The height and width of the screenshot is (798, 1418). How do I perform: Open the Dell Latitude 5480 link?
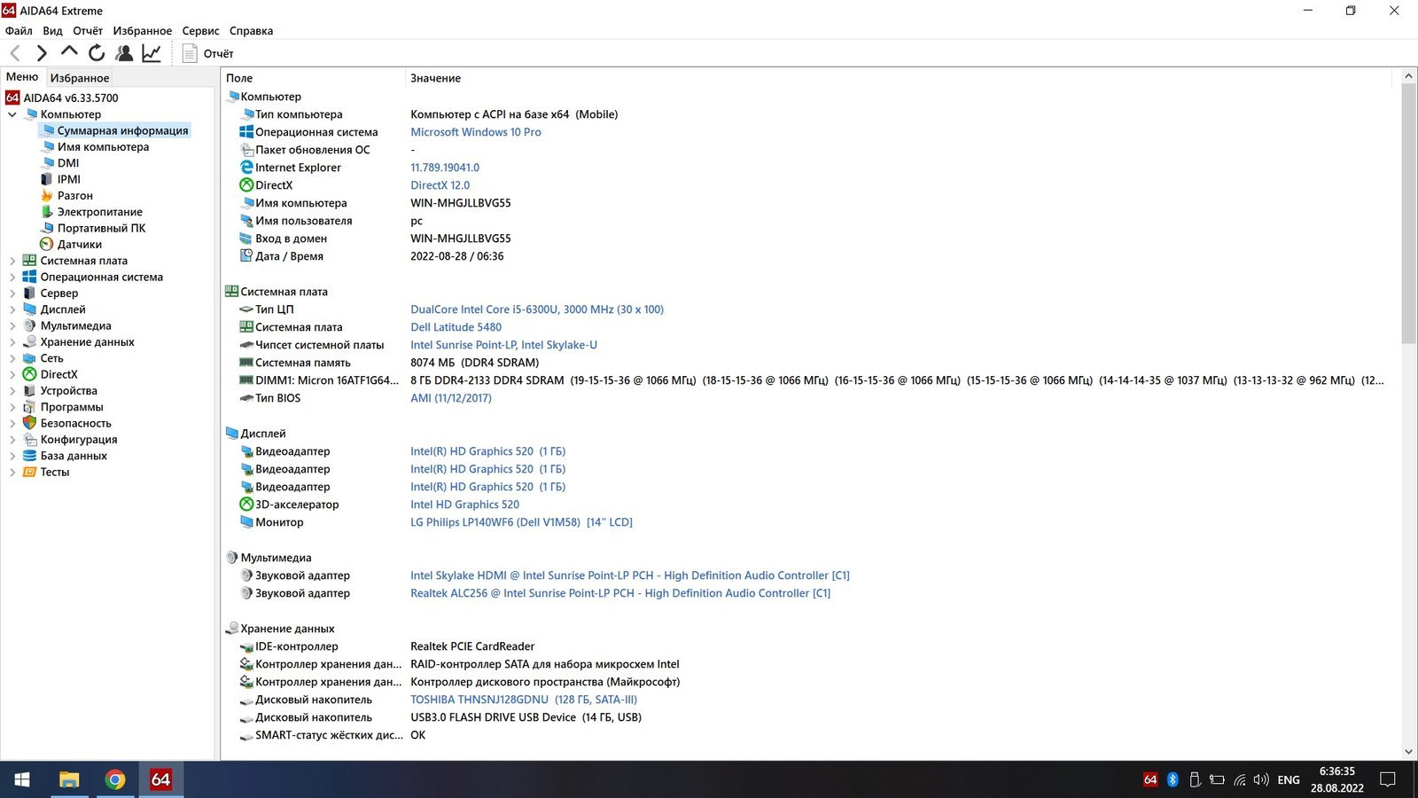pos(456,327)
